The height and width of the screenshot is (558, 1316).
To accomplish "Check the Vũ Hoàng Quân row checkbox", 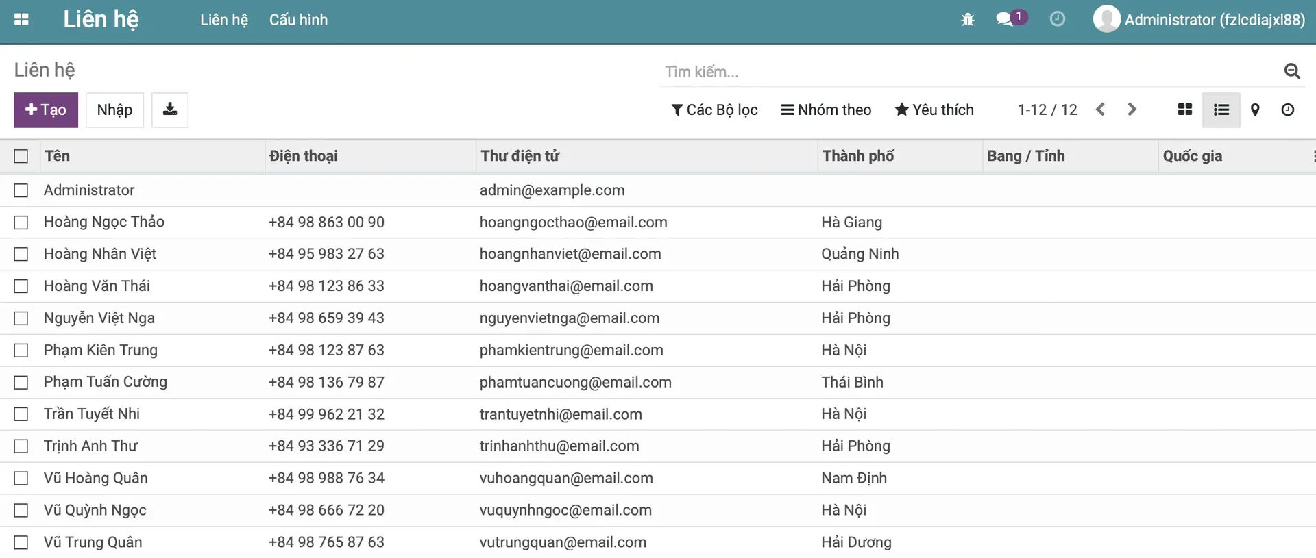I will [21, 479].
